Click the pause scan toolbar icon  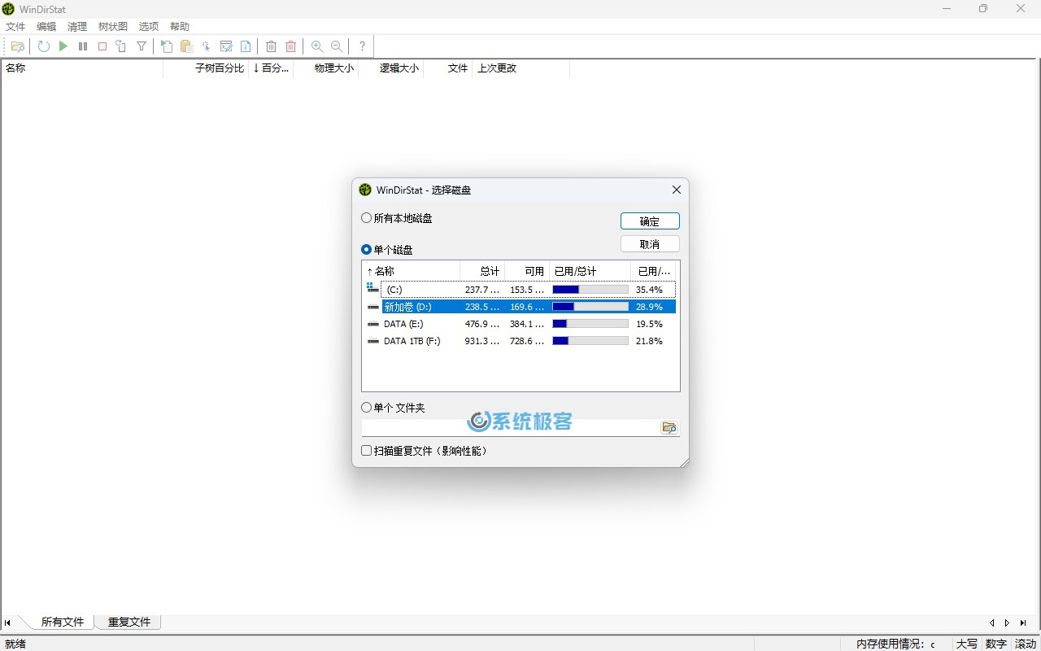(x=83, y=46)
